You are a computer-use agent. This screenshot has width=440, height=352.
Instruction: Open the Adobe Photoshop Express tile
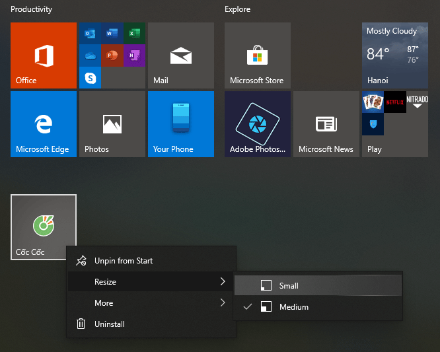[258, 124]
